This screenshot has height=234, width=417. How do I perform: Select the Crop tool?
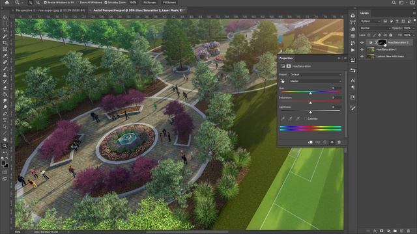(x=5, y=43)
